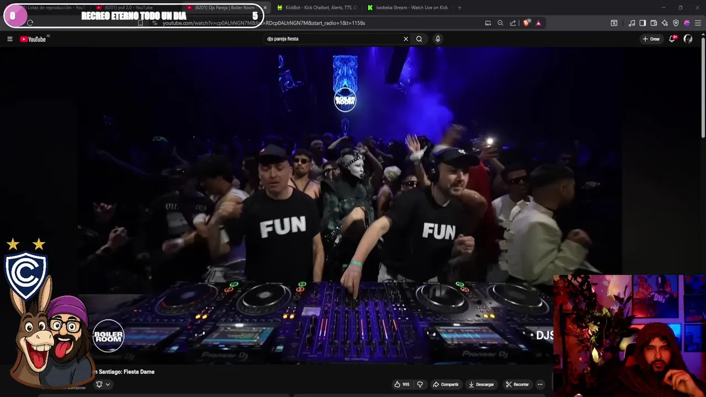Open the account avatar menu
Screen dimensions: 706x397
(688, 39)
